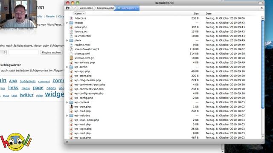Screen dimensions: 273x153
Task: Expand the wp-admin folder triangle
Action: pyautogui.click(x=67, y=67)
